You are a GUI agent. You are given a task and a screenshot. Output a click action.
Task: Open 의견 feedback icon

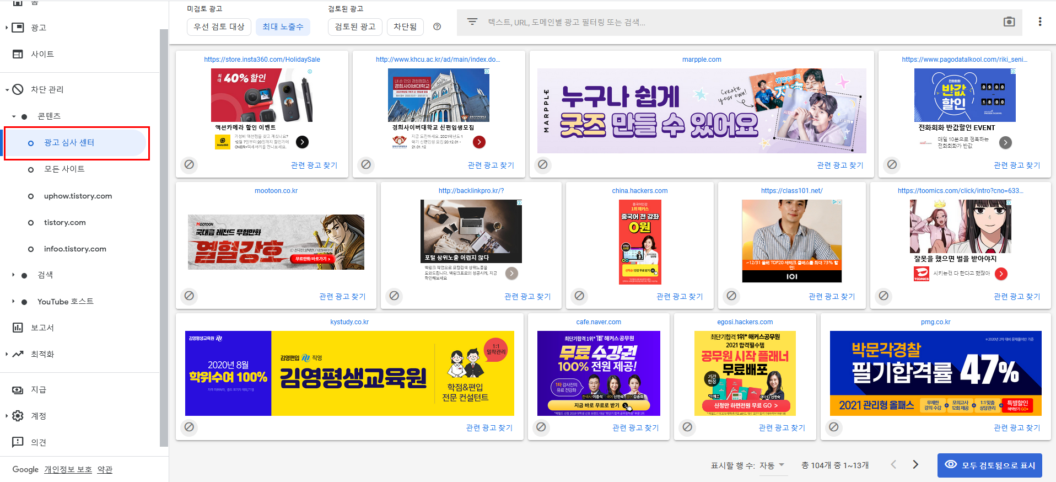18,442
